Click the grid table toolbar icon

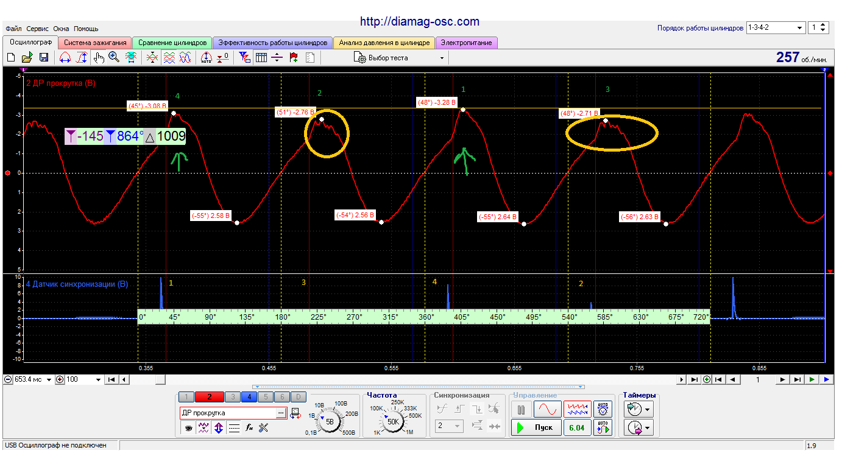point(261,58)
